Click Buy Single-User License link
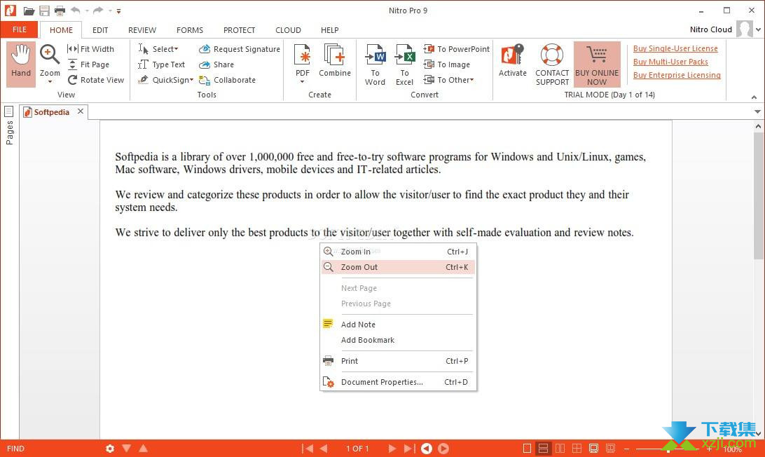765x457 pixels. pyautogui.click(x=675, y=48)
